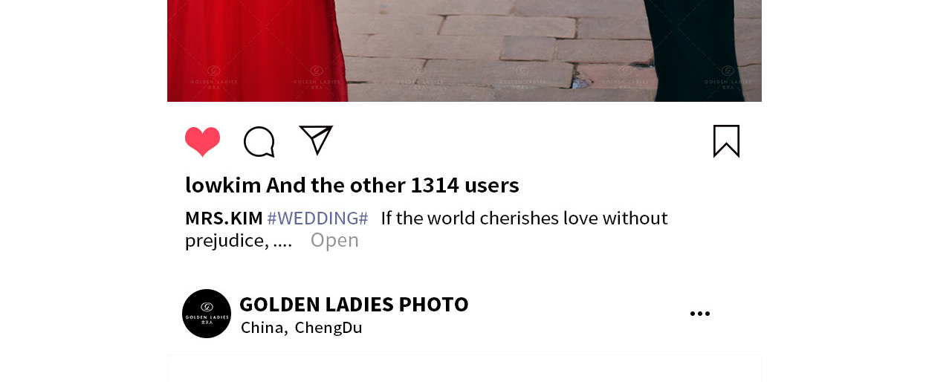Viewport: 929px width, 382px height.
Task: Visit lowkim's profile from the likes line
Action: [x=223, y=185]
